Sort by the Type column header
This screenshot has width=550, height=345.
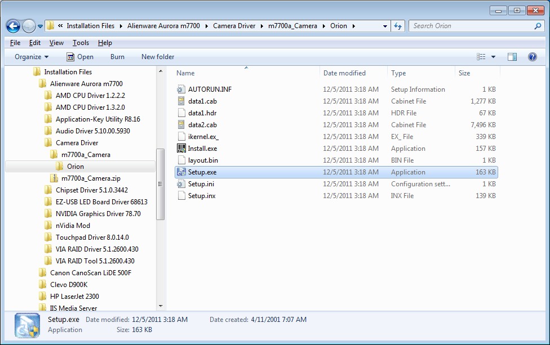[398, 73]
